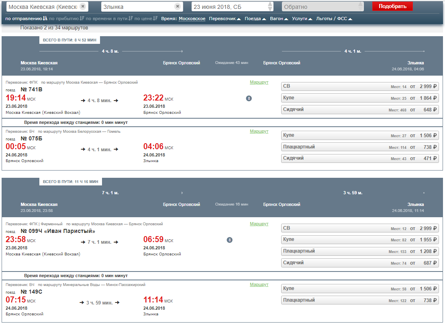Open the Льготы / ФСС menu
The width and height of the screenshot is (445, 325).
[334, 19]
